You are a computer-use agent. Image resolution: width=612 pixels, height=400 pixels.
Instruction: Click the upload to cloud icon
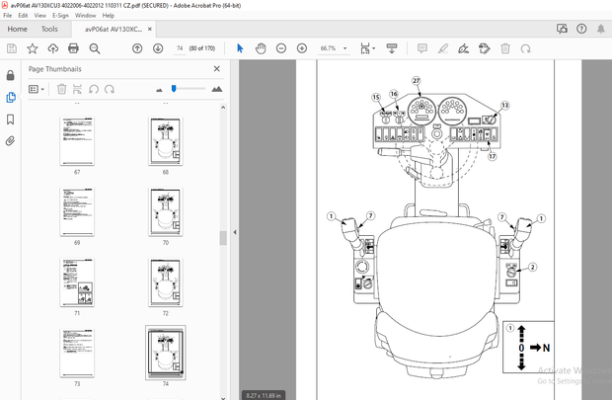click(53, 48)
